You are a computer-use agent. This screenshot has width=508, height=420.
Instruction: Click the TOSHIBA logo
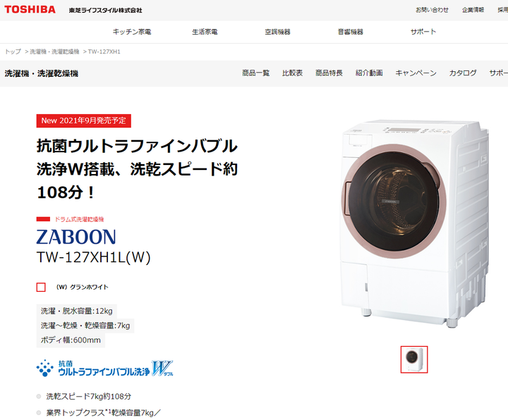coord(30,9)
